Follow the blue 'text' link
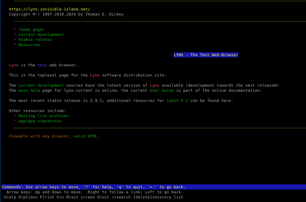 (42, 65)
